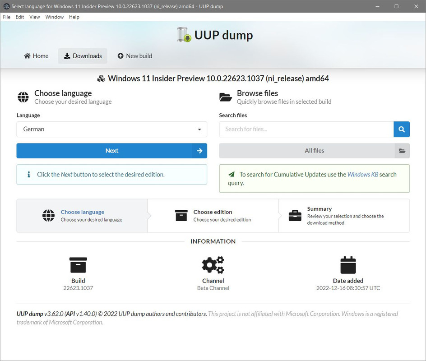
Task: Open the View menu
Action: pos(34,17)
